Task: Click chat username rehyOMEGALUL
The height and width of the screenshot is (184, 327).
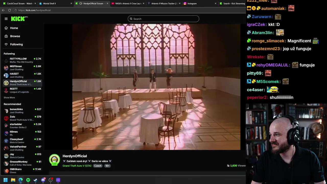Action: 272,65
